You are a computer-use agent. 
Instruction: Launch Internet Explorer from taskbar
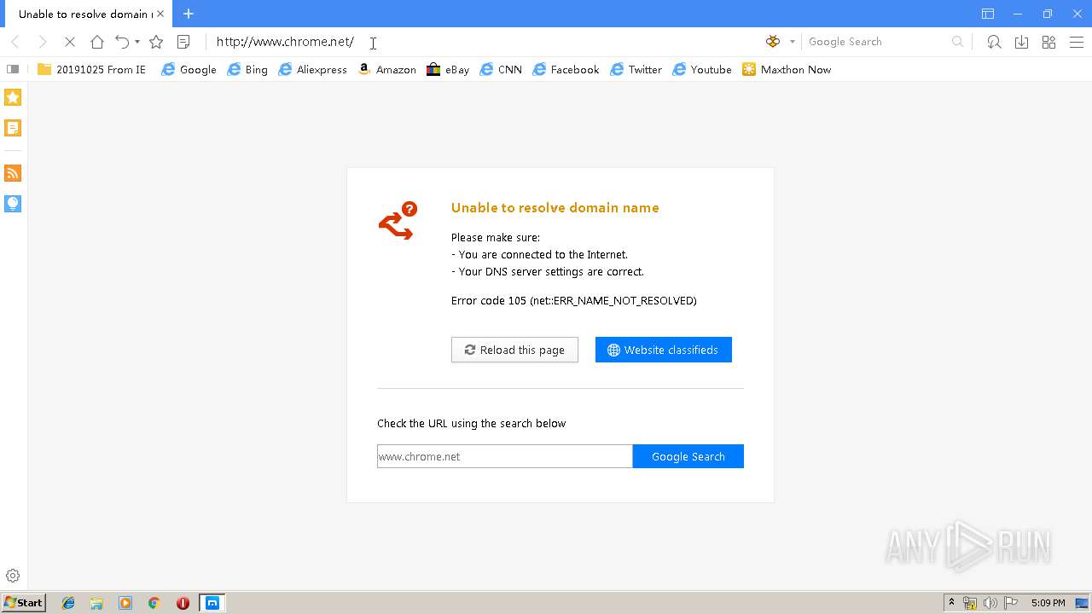(x=68, y=603)
